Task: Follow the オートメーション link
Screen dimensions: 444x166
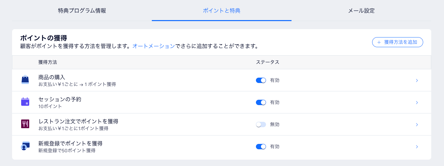Action: [x=154, y=46]
